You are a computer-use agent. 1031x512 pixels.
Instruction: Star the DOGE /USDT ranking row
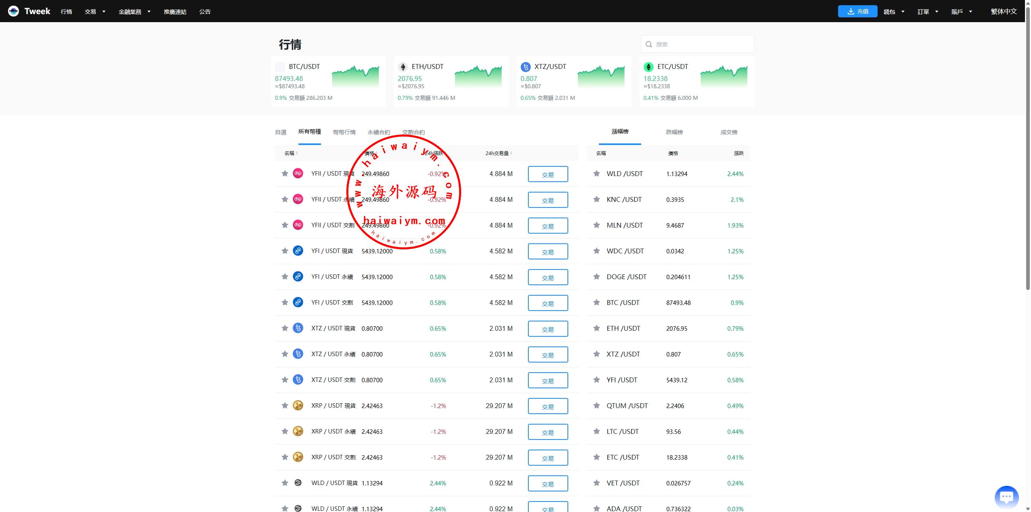[596, 277]
